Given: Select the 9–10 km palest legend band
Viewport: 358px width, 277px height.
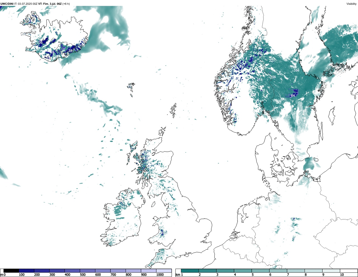Looking at the screenshot, I should [x=331, y=271].
